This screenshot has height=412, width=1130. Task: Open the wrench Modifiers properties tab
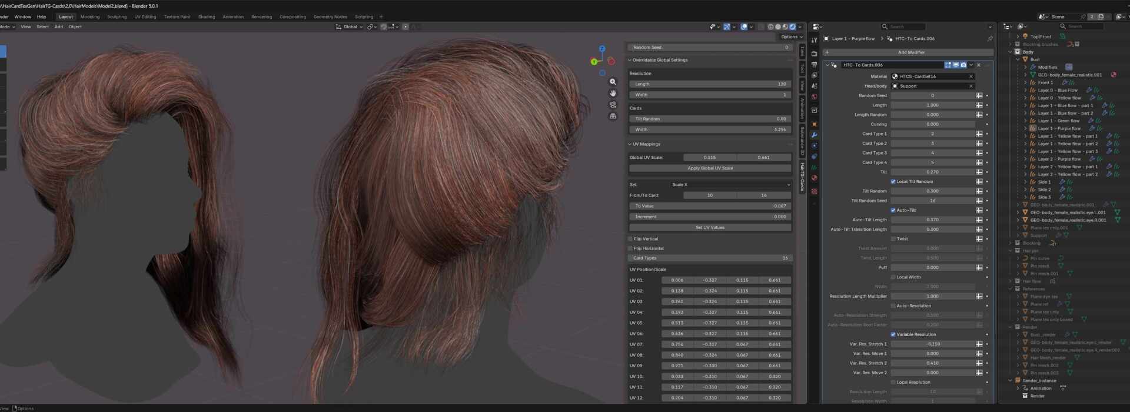(x=814, y=135)
